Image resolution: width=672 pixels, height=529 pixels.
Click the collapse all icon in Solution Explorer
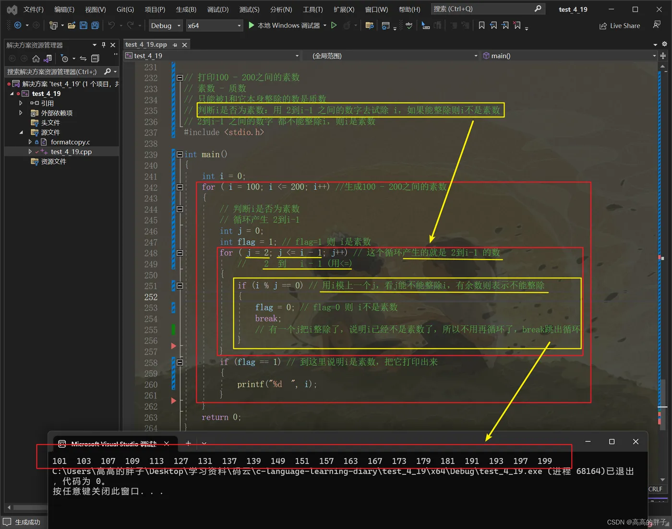[x=95, y=59]
